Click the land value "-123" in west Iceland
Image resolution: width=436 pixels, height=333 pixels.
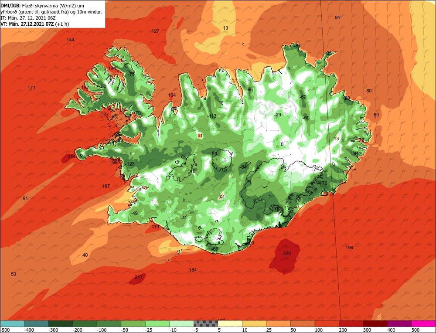click(130, 164)
